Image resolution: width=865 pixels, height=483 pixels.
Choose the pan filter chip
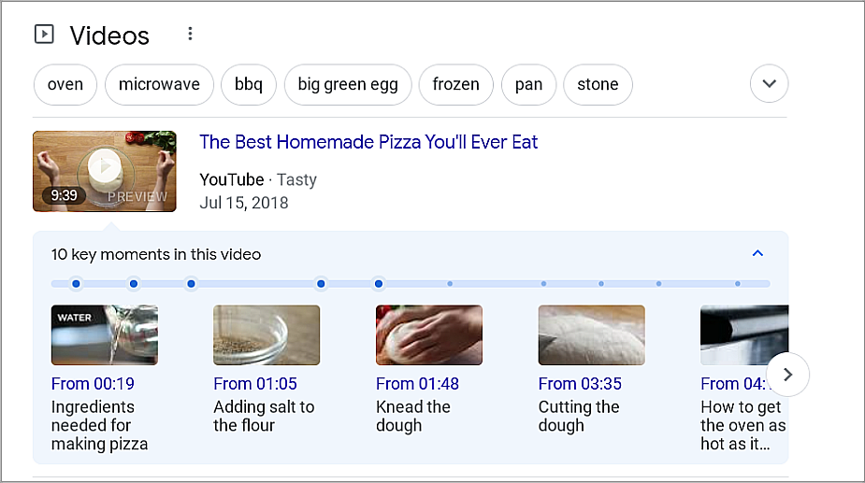pyautogui.click(x=528, y=84)
